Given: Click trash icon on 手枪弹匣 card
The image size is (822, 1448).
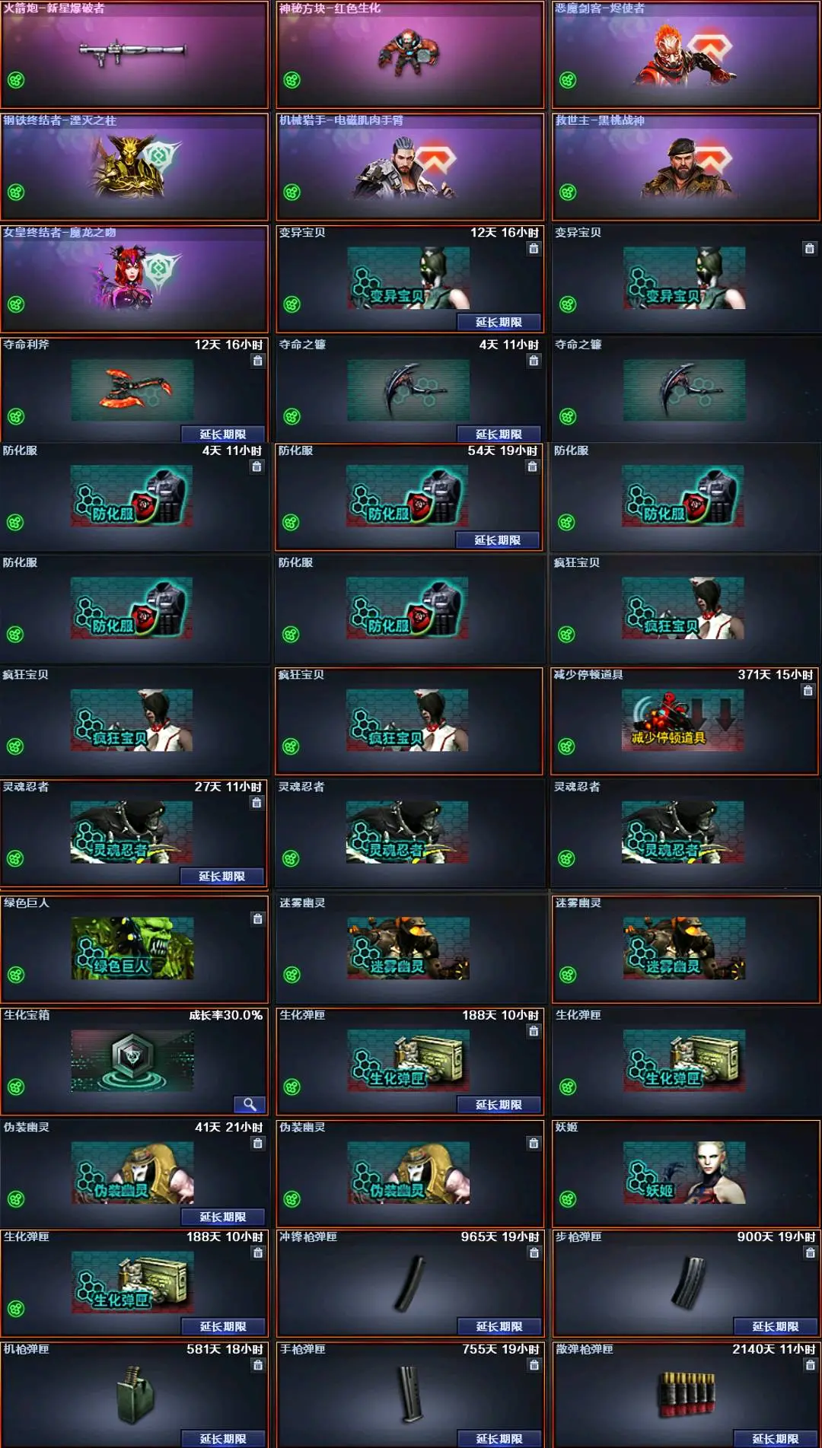Looking at the screenshot, I should pos(534,1365).
